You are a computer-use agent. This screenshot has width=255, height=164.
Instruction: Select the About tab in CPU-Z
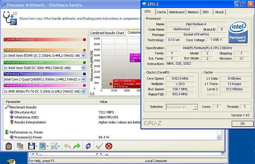tap(219, 12)
